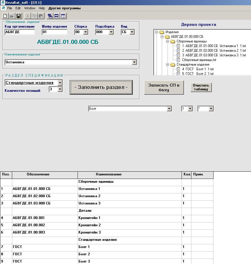The height and width of the screenshot is (264, 251).
Task: Select tree item Установка 3 1.txt
Action: coord(214,55)
